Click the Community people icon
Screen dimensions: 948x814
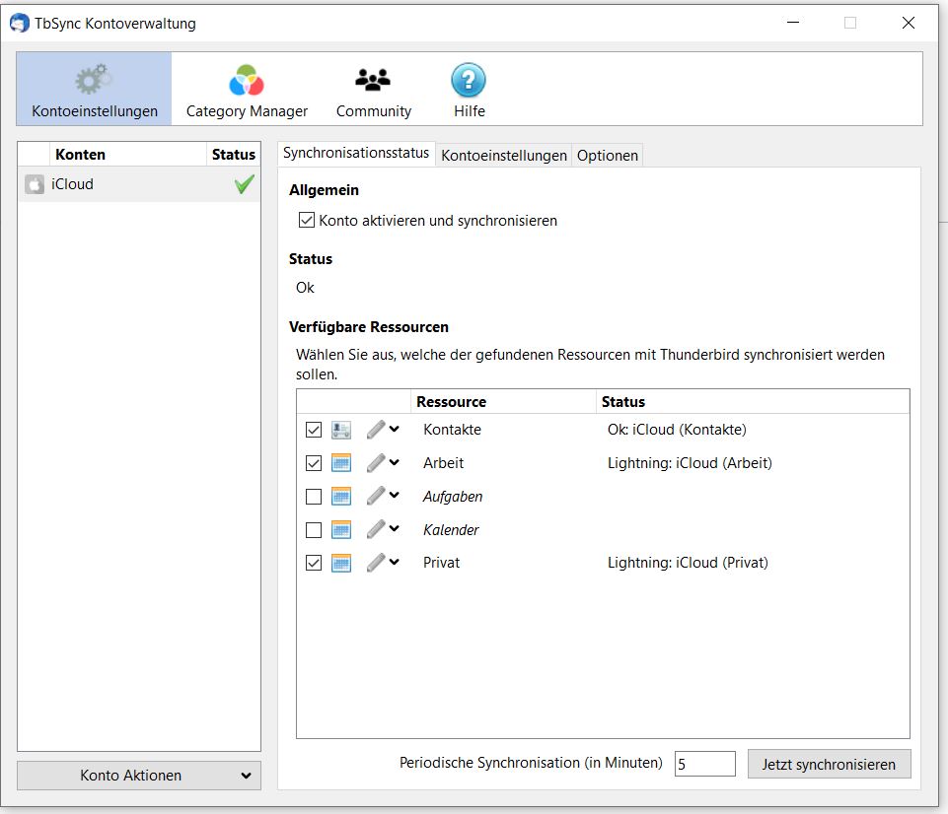coord(373,81)
